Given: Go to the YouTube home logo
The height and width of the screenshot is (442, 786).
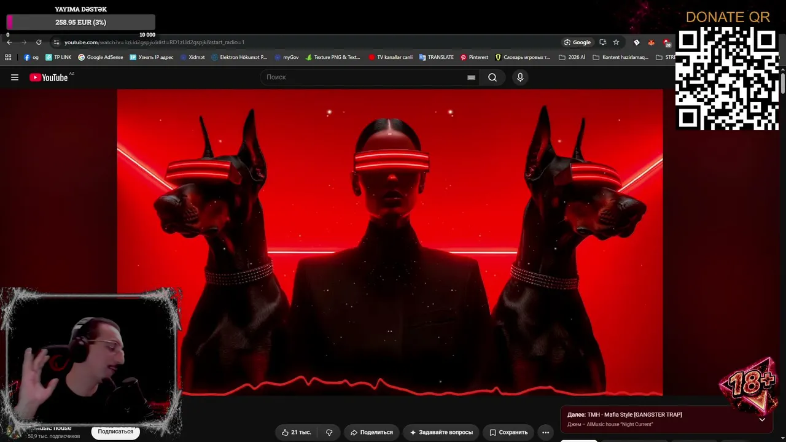Looking at the screenshot, I should pyautogui.click(x=49, y=77).
